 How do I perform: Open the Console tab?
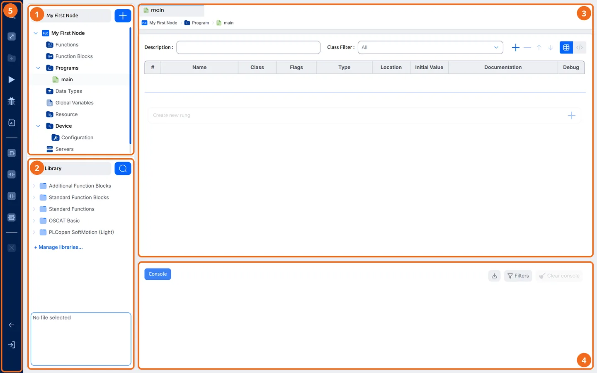(x=158, y=274)
